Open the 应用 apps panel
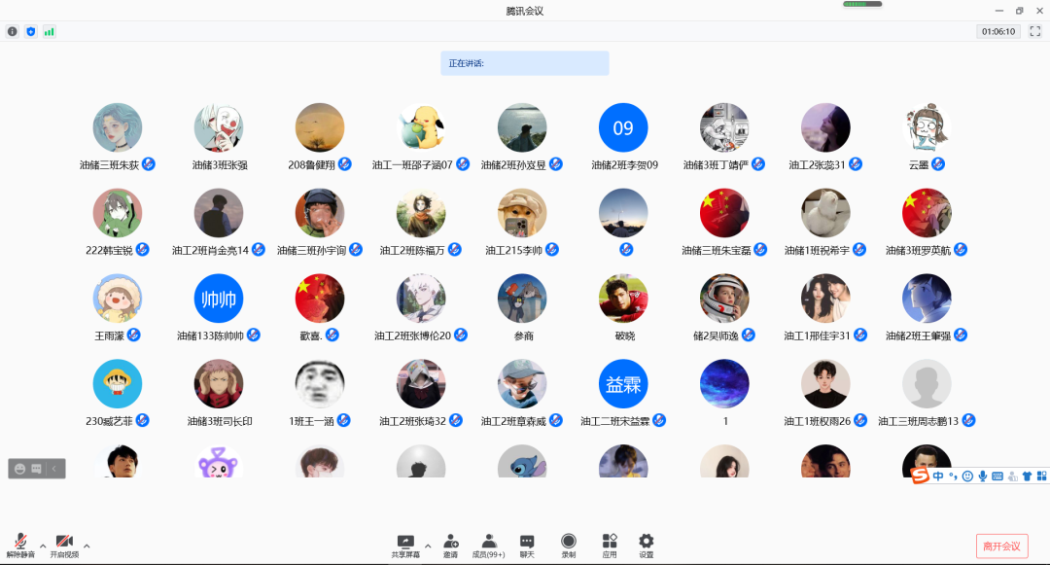1050x565 pixels. (610, 545)
